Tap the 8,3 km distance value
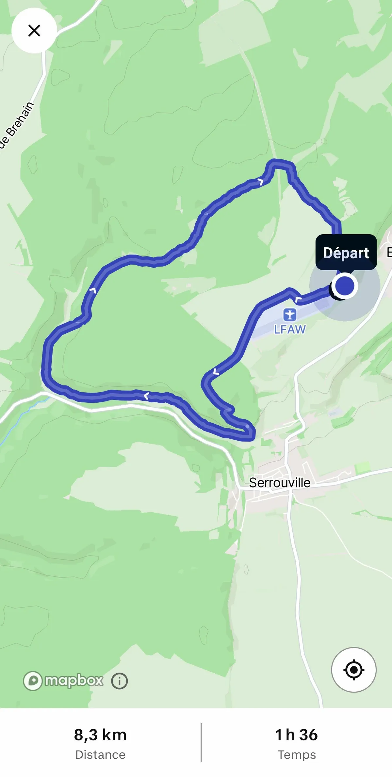392x777 pixels. pos(100,734)
